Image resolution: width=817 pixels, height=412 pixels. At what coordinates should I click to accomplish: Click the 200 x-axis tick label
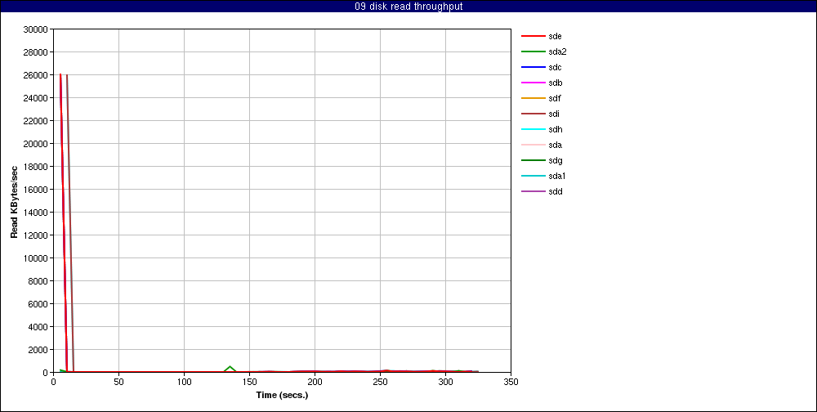(x=315, y=382)
